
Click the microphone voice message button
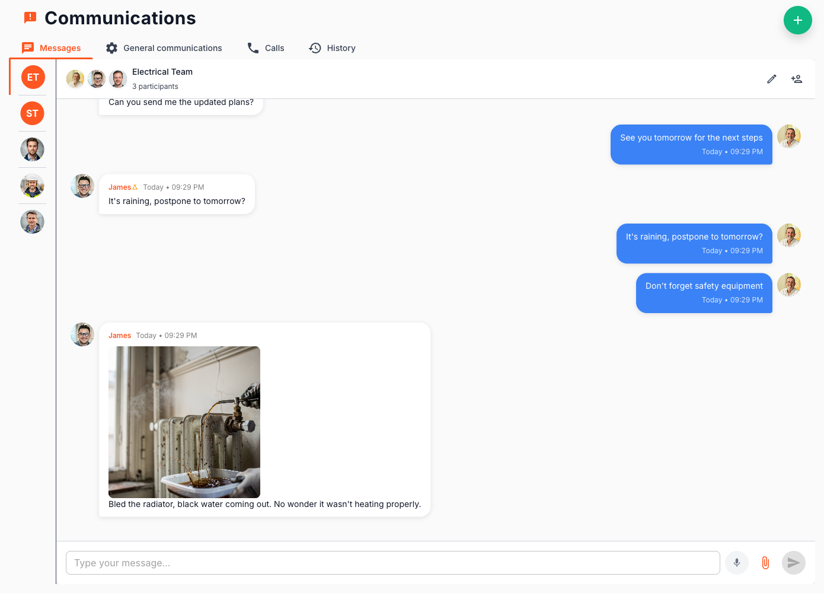click(736, 563)
